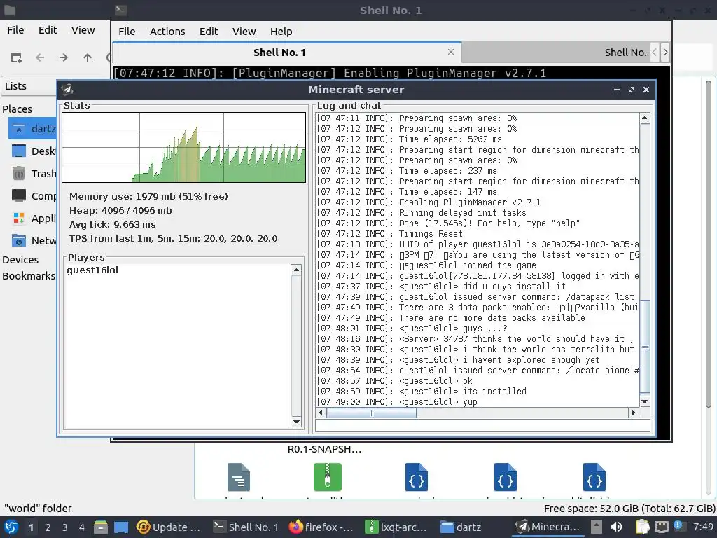Open Network entry in Places sidebar
Image resolution: width=717 pixels, height=538 pixels.
pyautogui.click(x=33, y=241)
